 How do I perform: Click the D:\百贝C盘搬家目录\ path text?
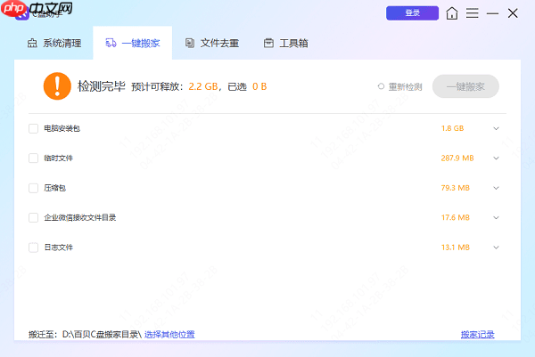(x=102, y=335)
